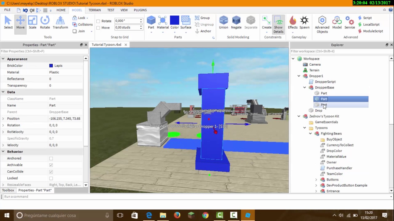Uncheck the Archivable property
Screen dimensions: 394x221
pyautogui.click(x=51, y=165)
